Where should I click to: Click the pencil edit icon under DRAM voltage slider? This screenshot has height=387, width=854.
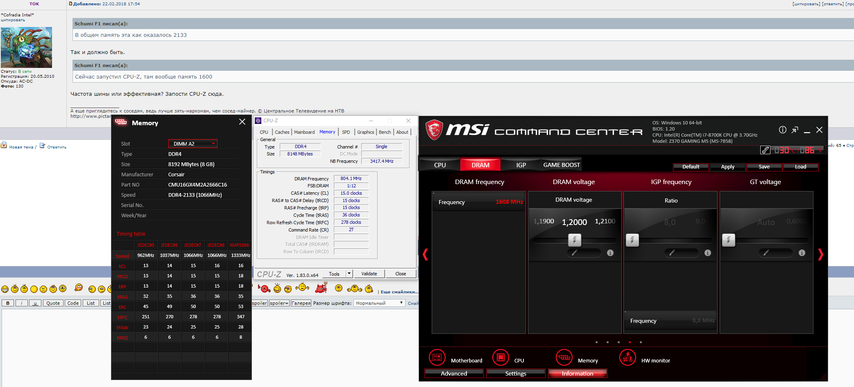pos(575,253)
